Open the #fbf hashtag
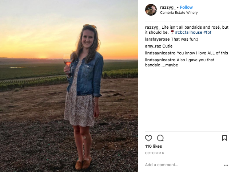 coord(207,32)
